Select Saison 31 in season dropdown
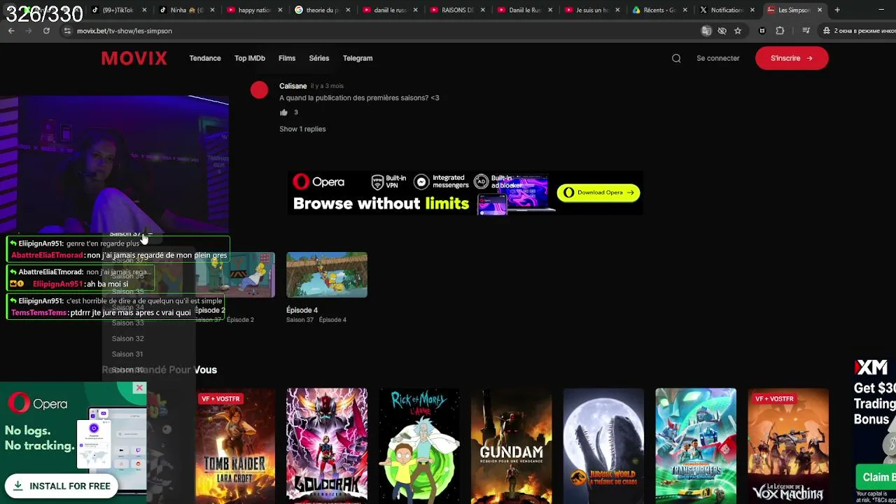 [127, 353]
